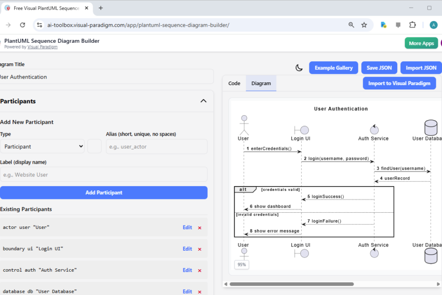Image resolution: width=442 pixels, height=295 pixels.
Task: Open the browser Extensions puzzle icon
Action: tap(413, 25)
